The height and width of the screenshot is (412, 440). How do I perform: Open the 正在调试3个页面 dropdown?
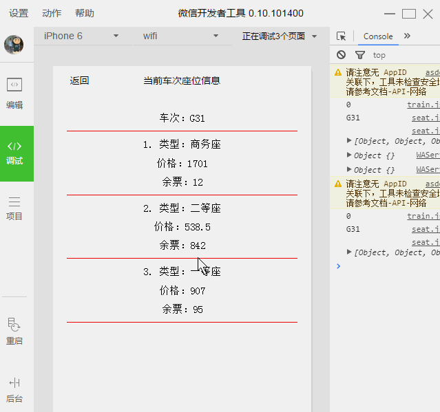point(280,36)
